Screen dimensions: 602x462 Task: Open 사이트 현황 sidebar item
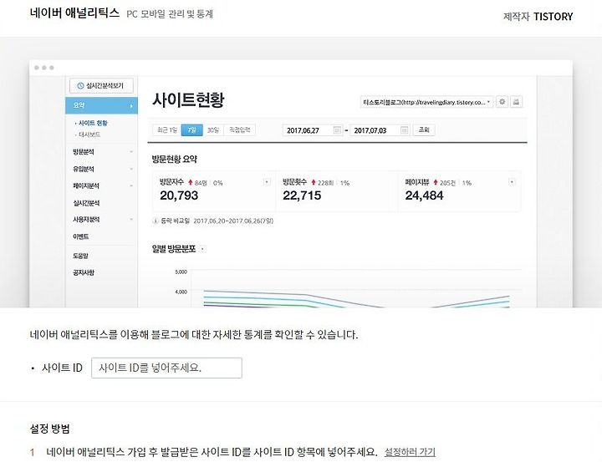pyautogui.click(x=92, y=123)
